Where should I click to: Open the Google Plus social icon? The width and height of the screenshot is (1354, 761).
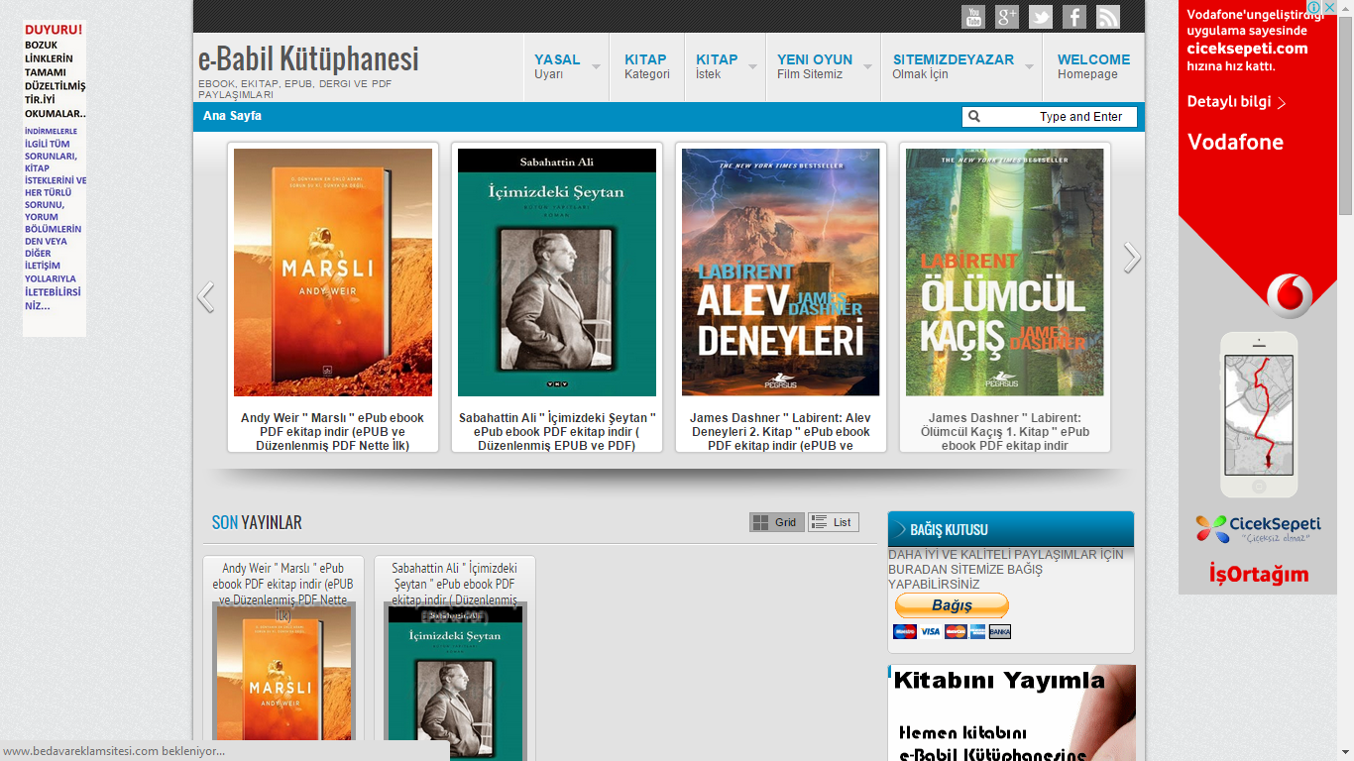tap(1007, 17)
